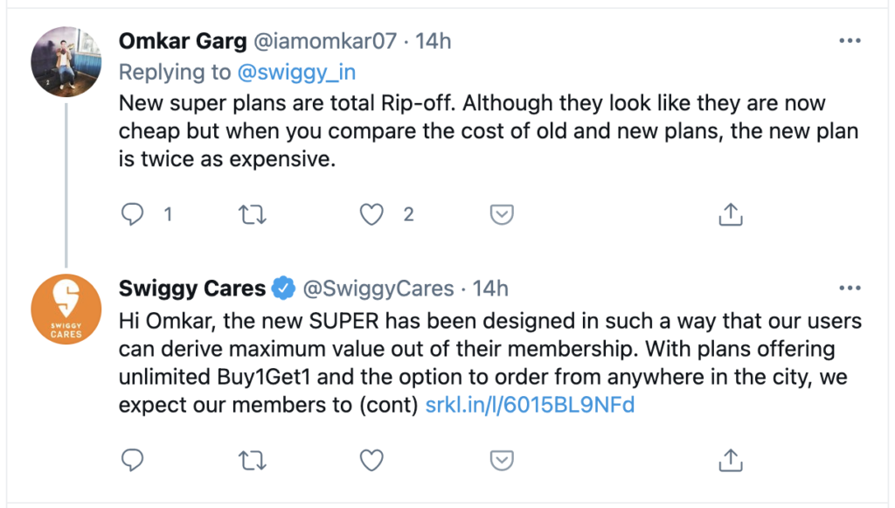Click the verified badge beside Swiggy Cares

283,288
